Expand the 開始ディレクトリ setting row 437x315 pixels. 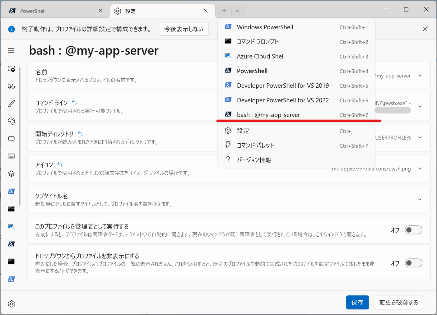click(420, 138)
